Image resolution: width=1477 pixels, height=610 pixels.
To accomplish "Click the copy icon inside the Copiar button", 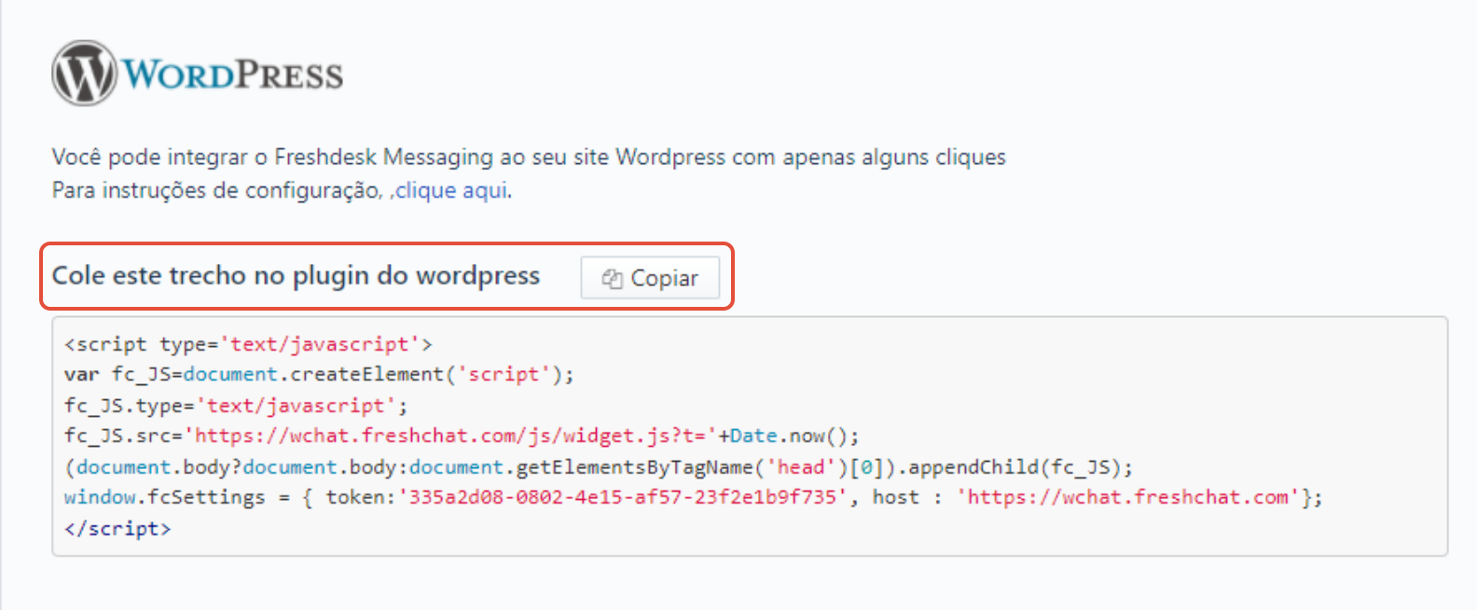I will [612, 278].
